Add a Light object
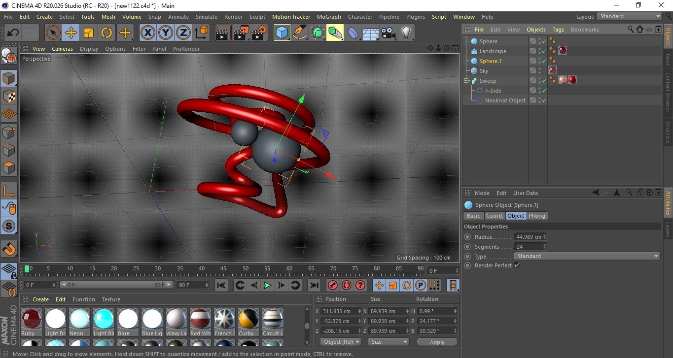 [406, 33]
